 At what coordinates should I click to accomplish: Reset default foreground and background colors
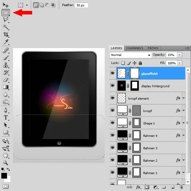pyautogui.click(x=3, y=169)
